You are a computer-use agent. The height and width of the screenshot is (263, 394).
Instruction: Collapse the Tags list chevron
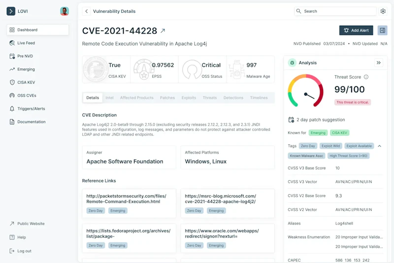[x=379, y=146]
